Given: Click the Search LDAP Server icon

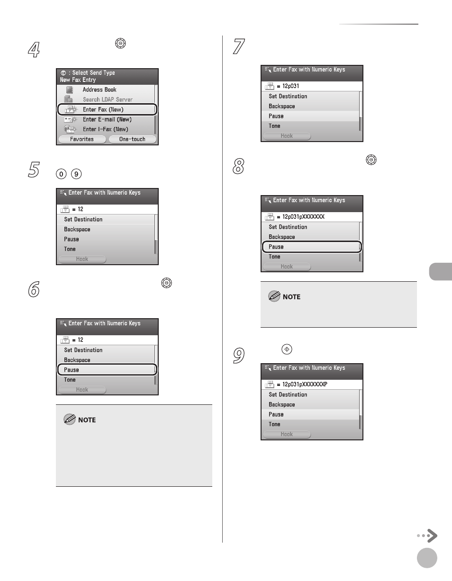Looking at the screenshot, I should point(69,99).
